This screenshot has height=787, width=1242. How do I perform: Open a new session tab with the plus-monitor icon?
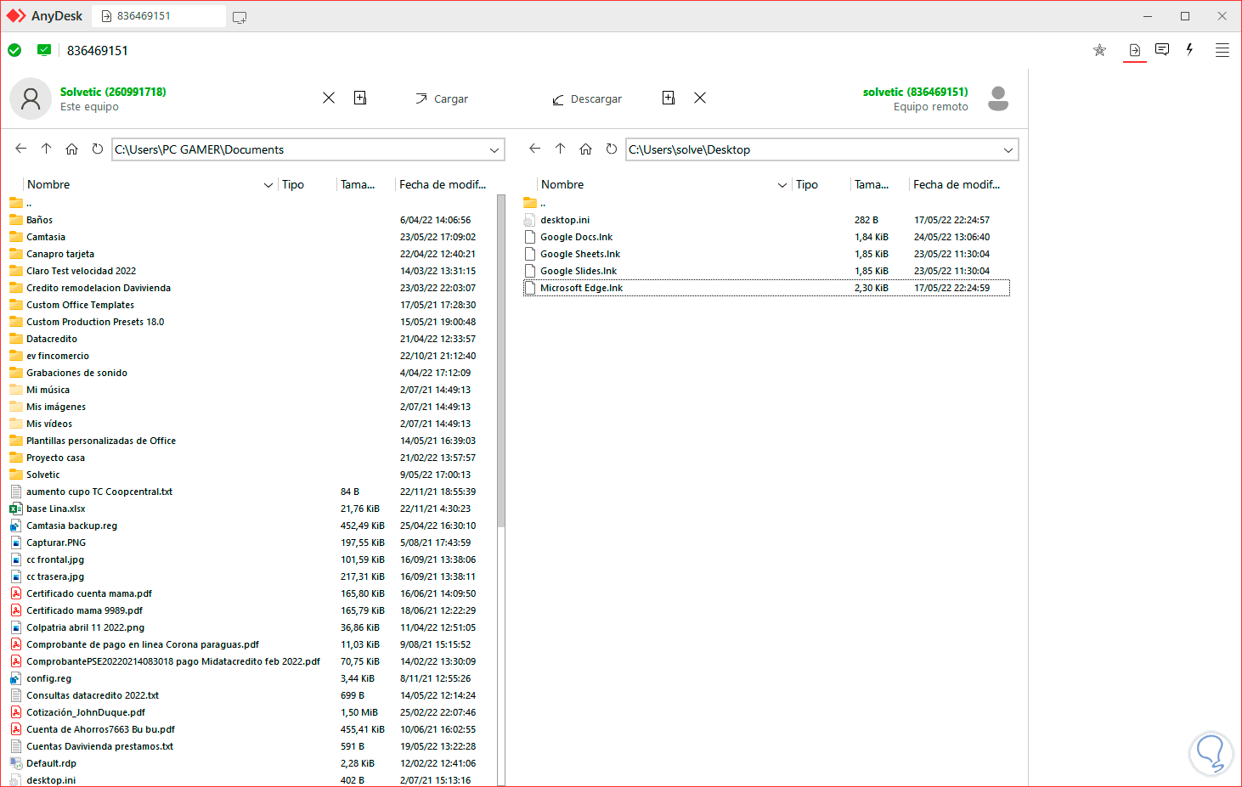240,17
